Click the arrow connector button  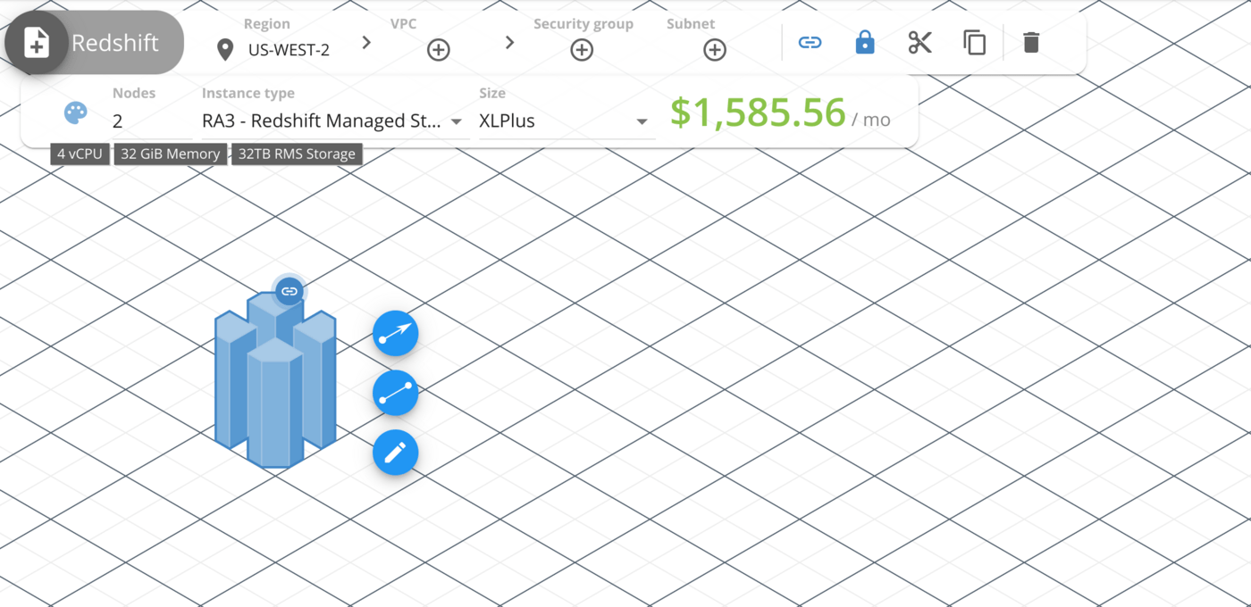pos(396,334)
